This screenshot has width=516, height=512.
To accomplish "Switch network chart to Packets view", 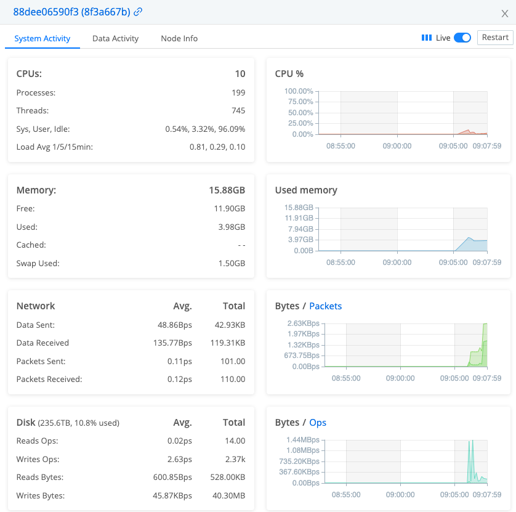I will 326,306.
